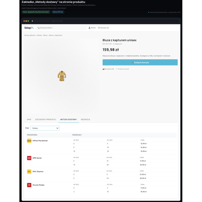202x202 pixels.
Task: Click the Poczta Polska carrier name
Action: coord(39,185)
